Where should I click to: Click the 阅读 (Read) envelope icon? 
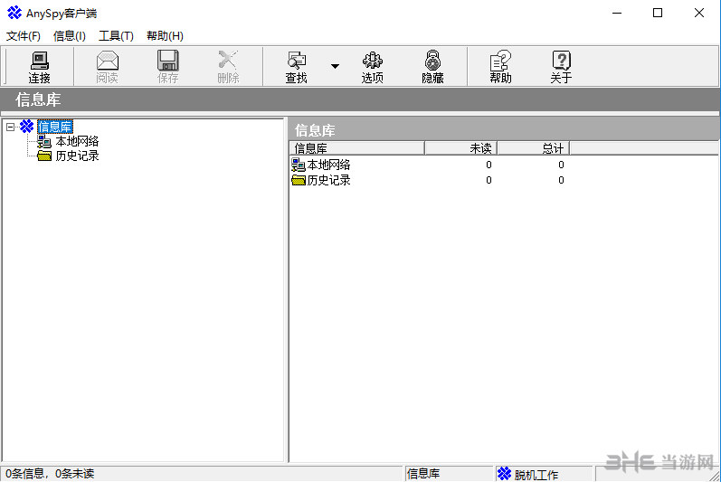click(x=108, y=66)
